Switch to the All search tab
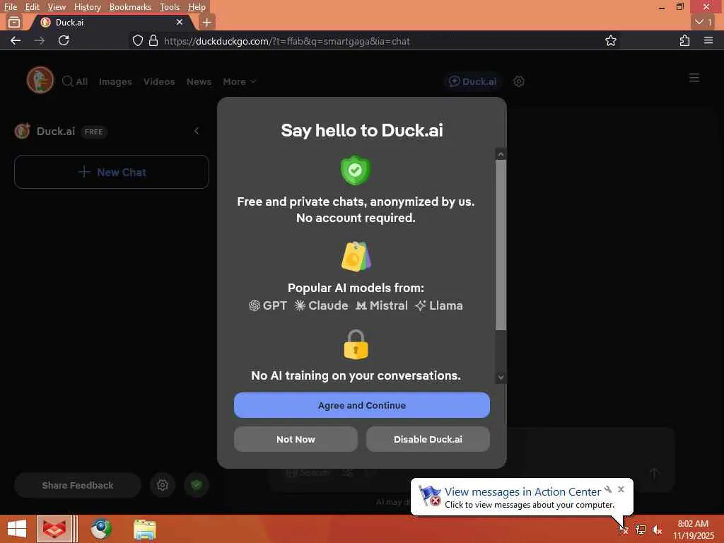Image resolution: width=724 pixels, height=543 pixels. click(75, 82)
